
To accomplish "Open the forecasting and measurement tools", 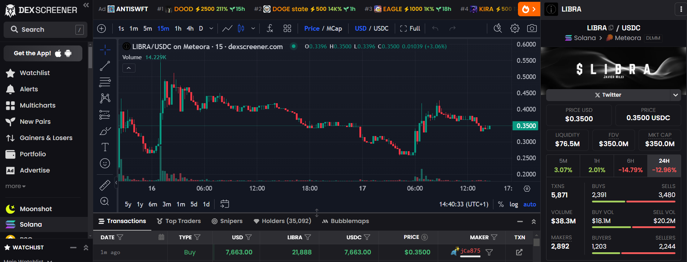I will pos(105,115).
